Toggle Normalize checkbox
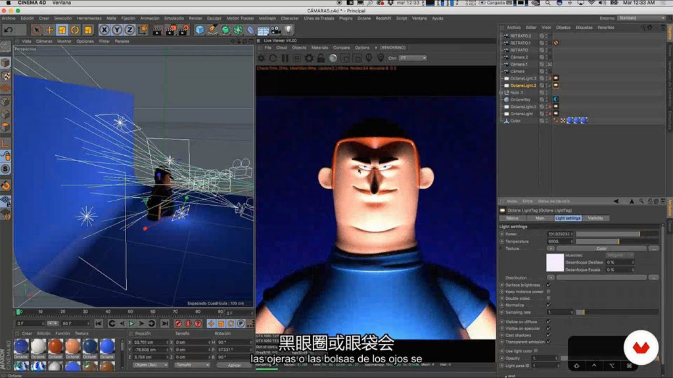 coord(549,305)
